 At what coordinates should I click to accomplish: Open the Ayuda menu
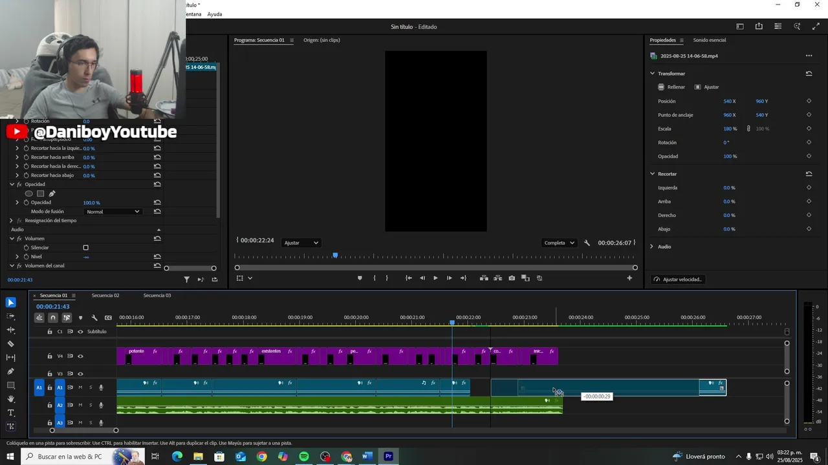[215, 14]
